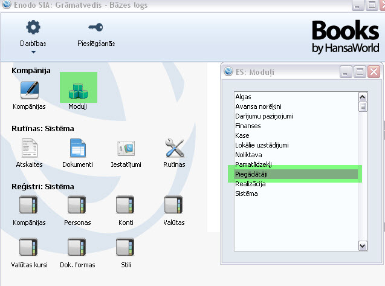Screen dimensions: 385x286
Task: Close the ES: Moduļi window
Action: pyautogui.click(x=374, y=72)
